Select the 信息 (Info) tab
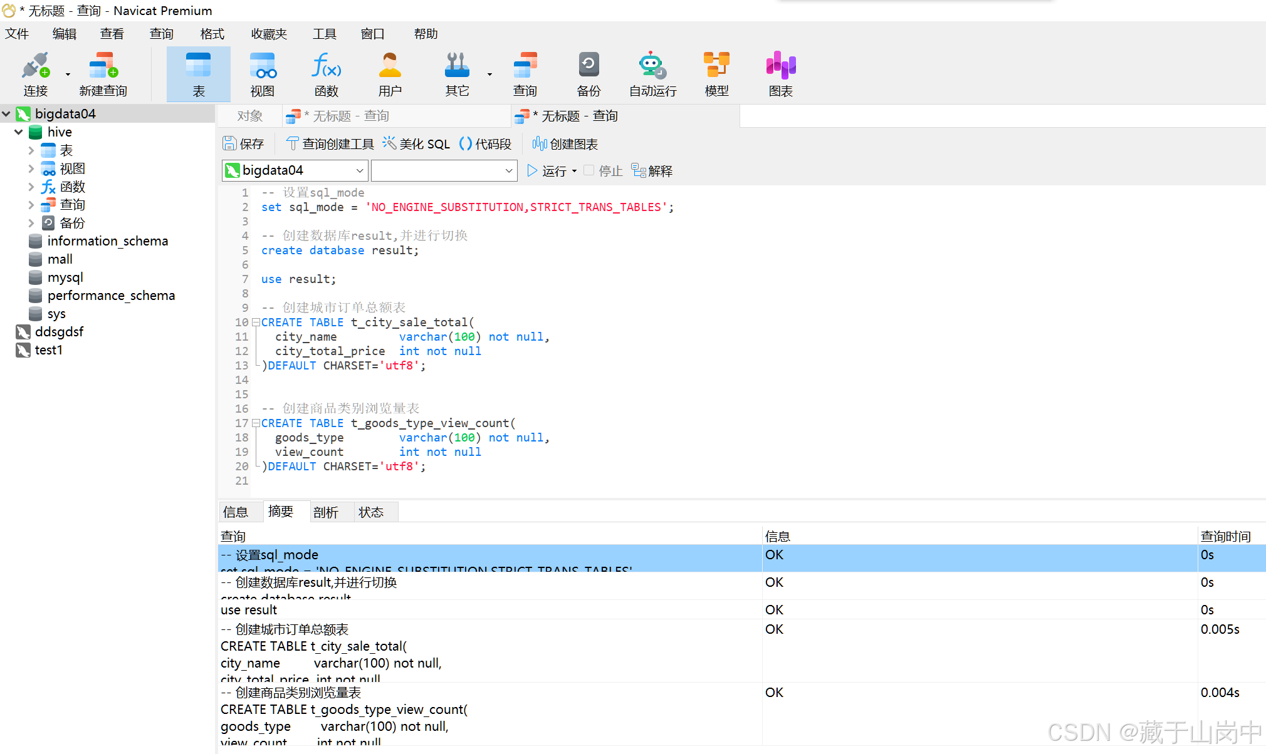The image size is (1266, 754). [x=237, y=511]
